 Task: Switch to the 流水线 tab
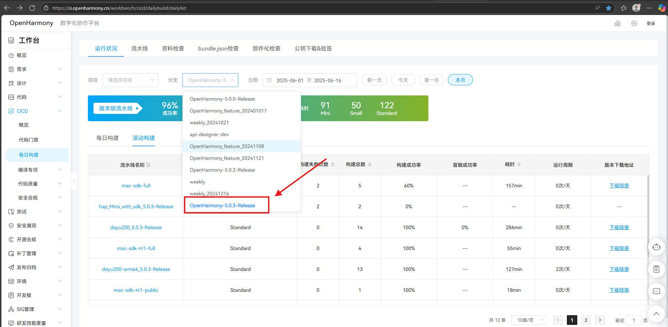(x=139, y=48)
